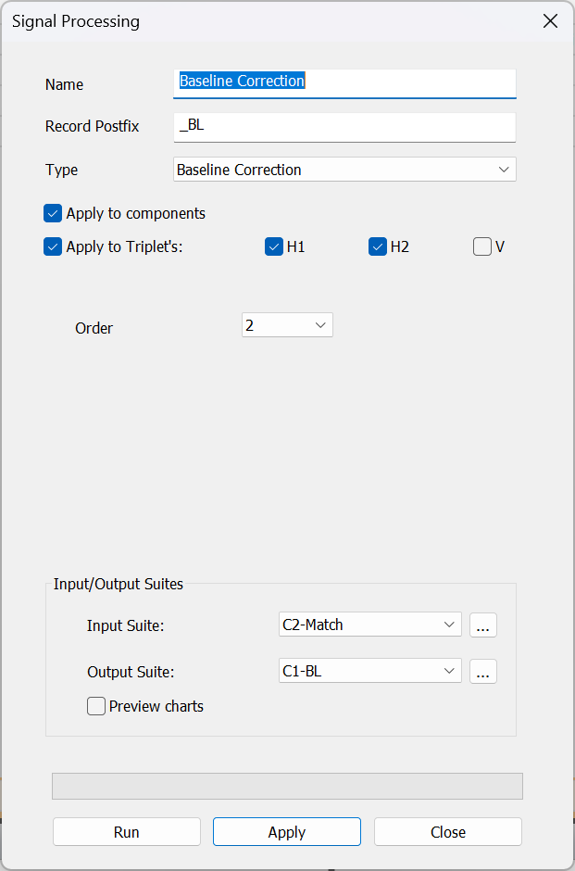Image resolution: width=575 pixels, height=871 pixels.
Task: Open the Output Suite dropdown
Action: click(x=369, y=671)
